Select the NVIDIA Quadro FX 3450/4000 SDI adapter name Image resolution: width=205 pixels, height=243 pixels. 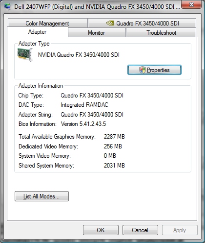79,55
